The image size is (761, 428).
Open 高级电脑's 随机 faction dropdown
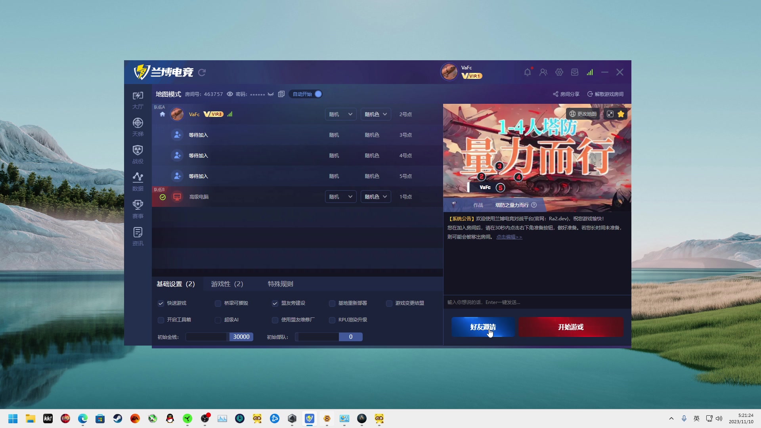[x=340, y=197]
